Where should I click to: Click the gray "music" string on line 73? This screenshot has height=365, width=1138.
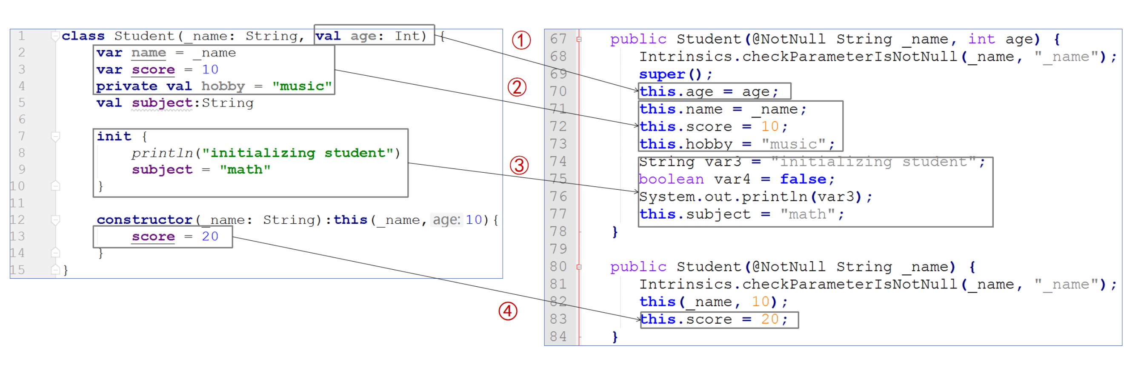tap(793, 144)
